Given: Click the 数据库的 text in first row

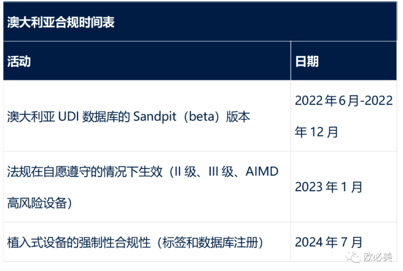Looking at the screenshot, I should (x=106, y=117).
